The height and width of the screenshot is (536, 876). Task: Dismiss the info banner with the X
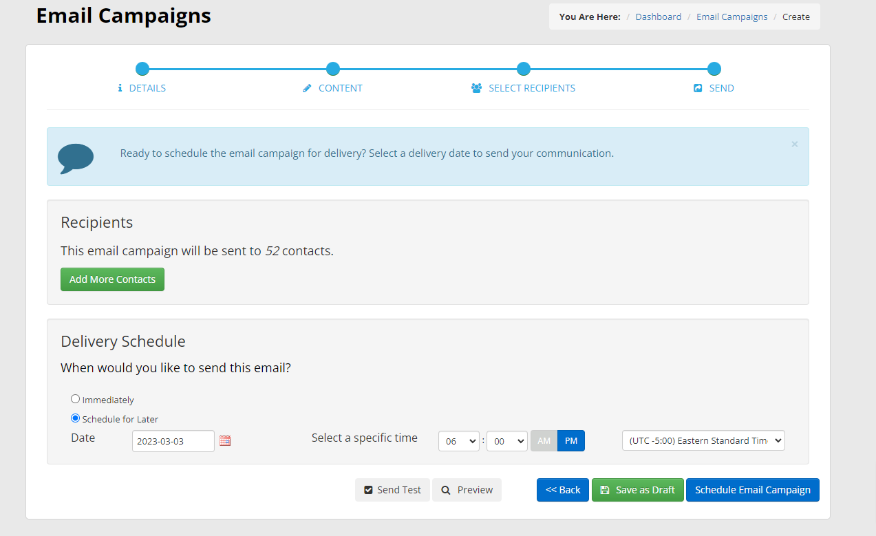[x=795, y=144]
